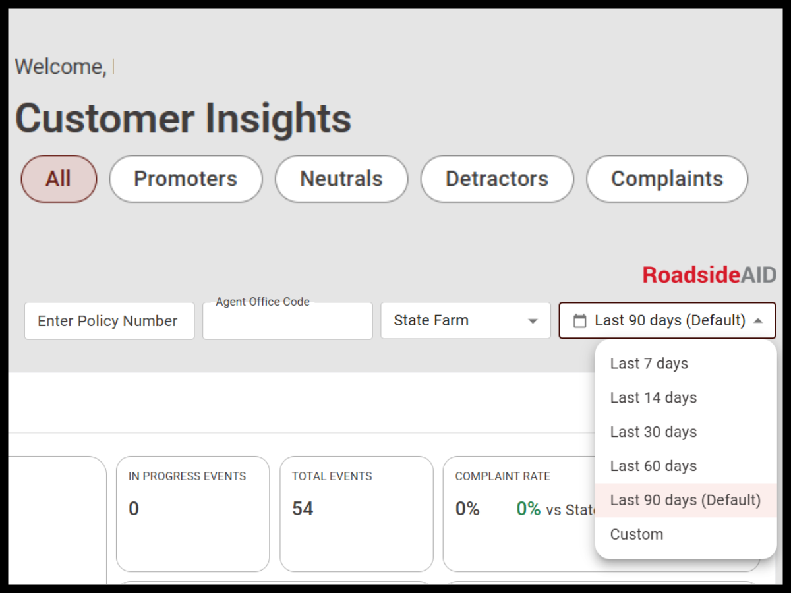Screen dimensions: 791x593
Task: Click the Agent Office Code input
Action: pyautogui.click(x=287, y=323)
